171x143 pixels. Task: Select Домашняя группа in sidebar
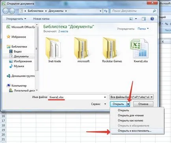(21, 76)
